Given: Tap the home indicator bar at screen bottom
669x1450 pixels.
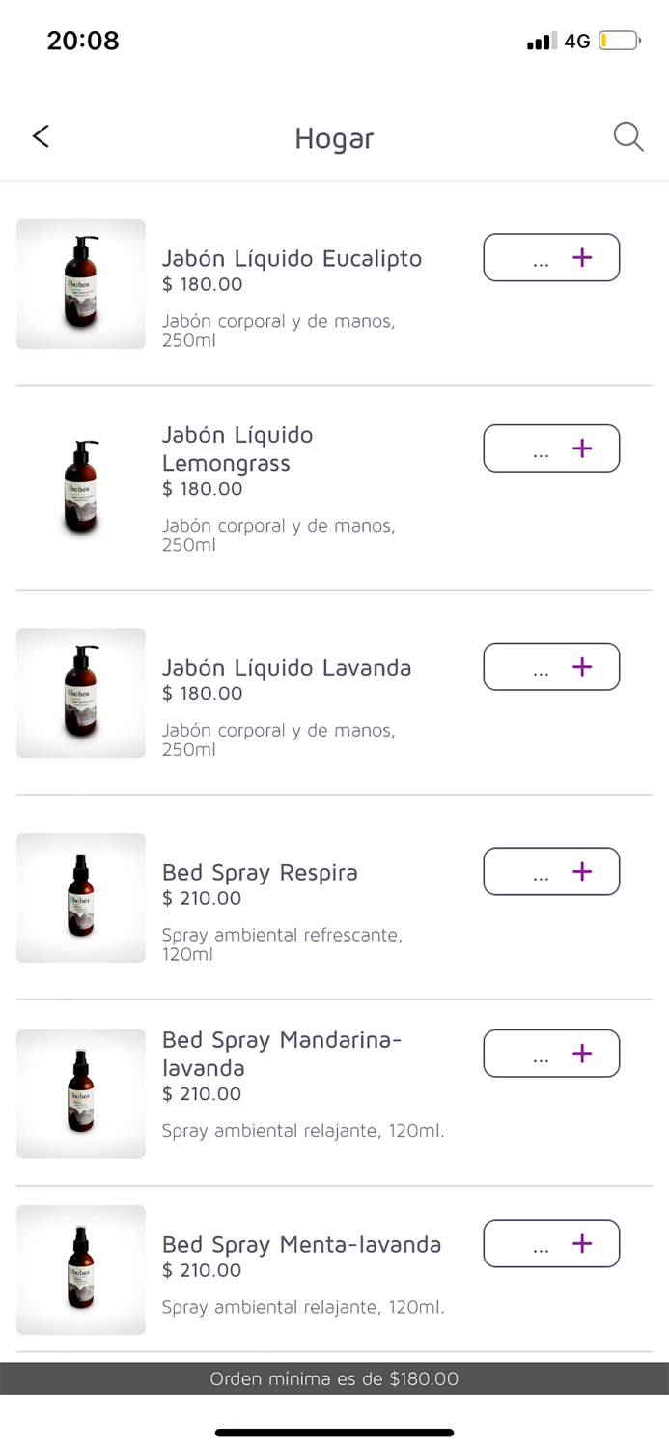Looking at the screenshot, I should (x=334, y=1433).
